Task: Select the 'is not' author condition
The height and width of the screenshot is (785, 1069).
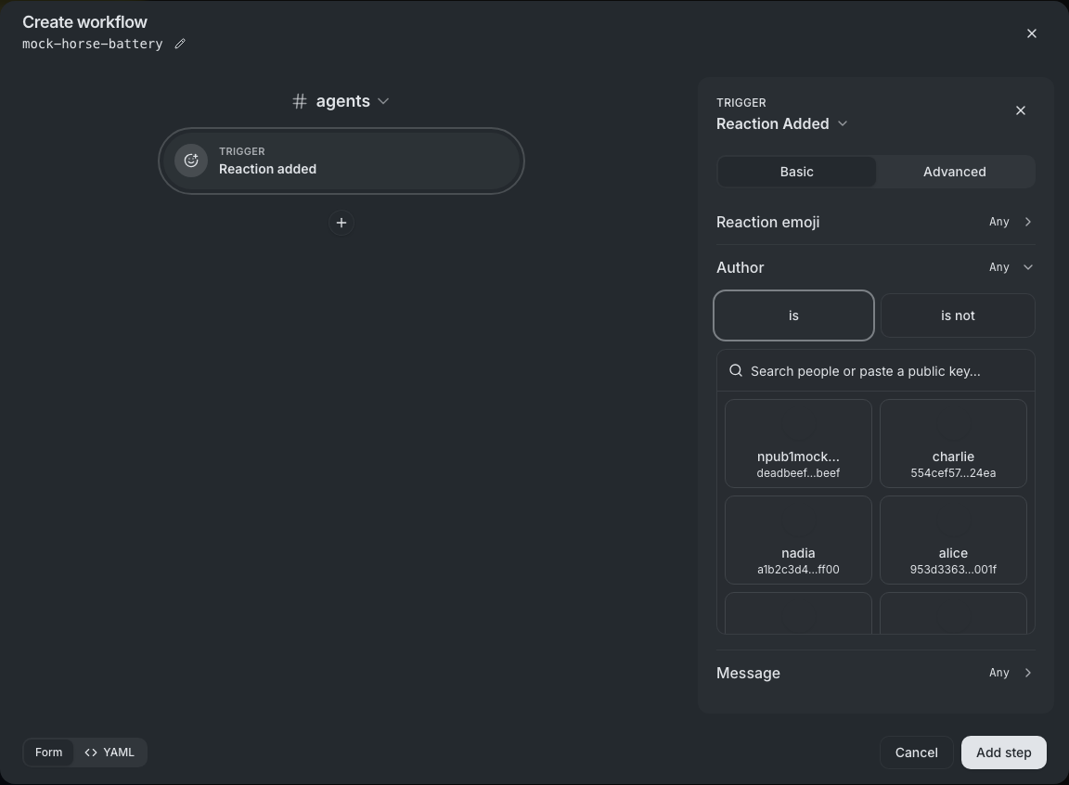Action: point(958,315)
